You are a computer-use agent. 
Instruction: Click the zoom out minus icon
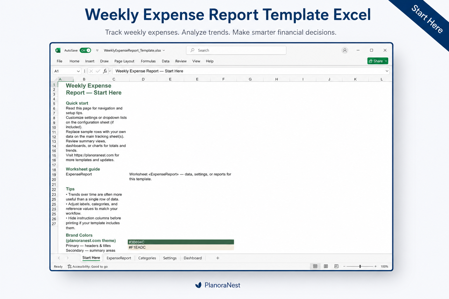pyautogui.click(x=344, y=266)
